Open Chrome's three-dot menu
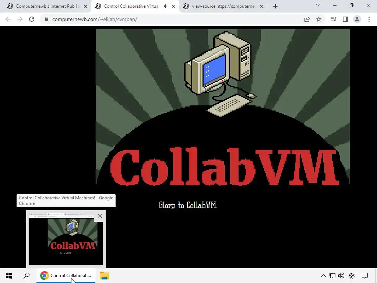The width and height of the screenshot is (377, 283). coord(369,19)
